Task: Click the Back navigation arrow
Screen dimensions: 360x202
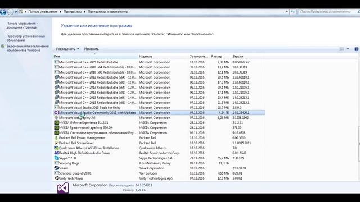Action: (x=3, y=12)
